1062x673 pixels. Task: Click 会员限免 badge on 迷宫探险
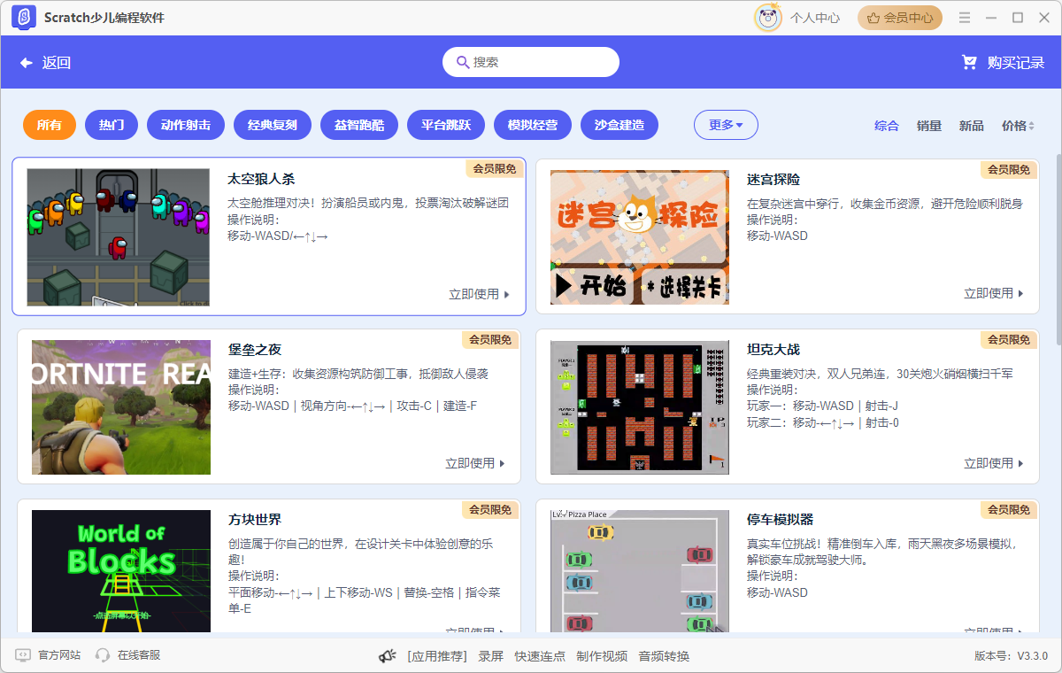(x=1010, y=169)
